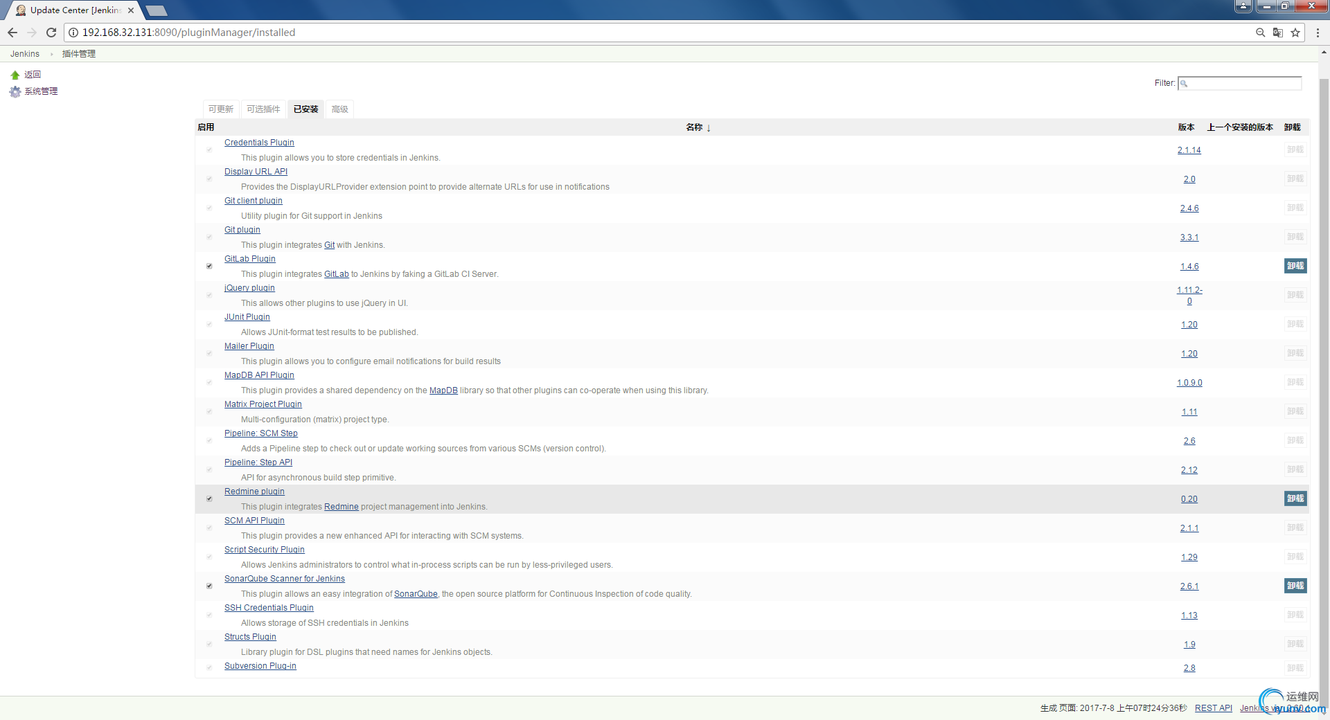Screen dimensions: 1330x720
Task: Click the browser address bar URL
Action: 188,33
